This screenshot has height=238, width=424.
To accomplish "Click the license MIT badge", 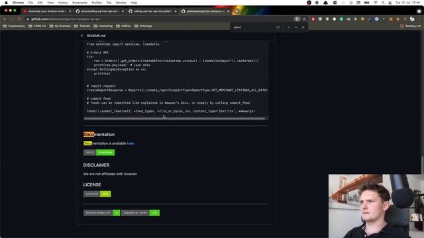I will (97, 194).
